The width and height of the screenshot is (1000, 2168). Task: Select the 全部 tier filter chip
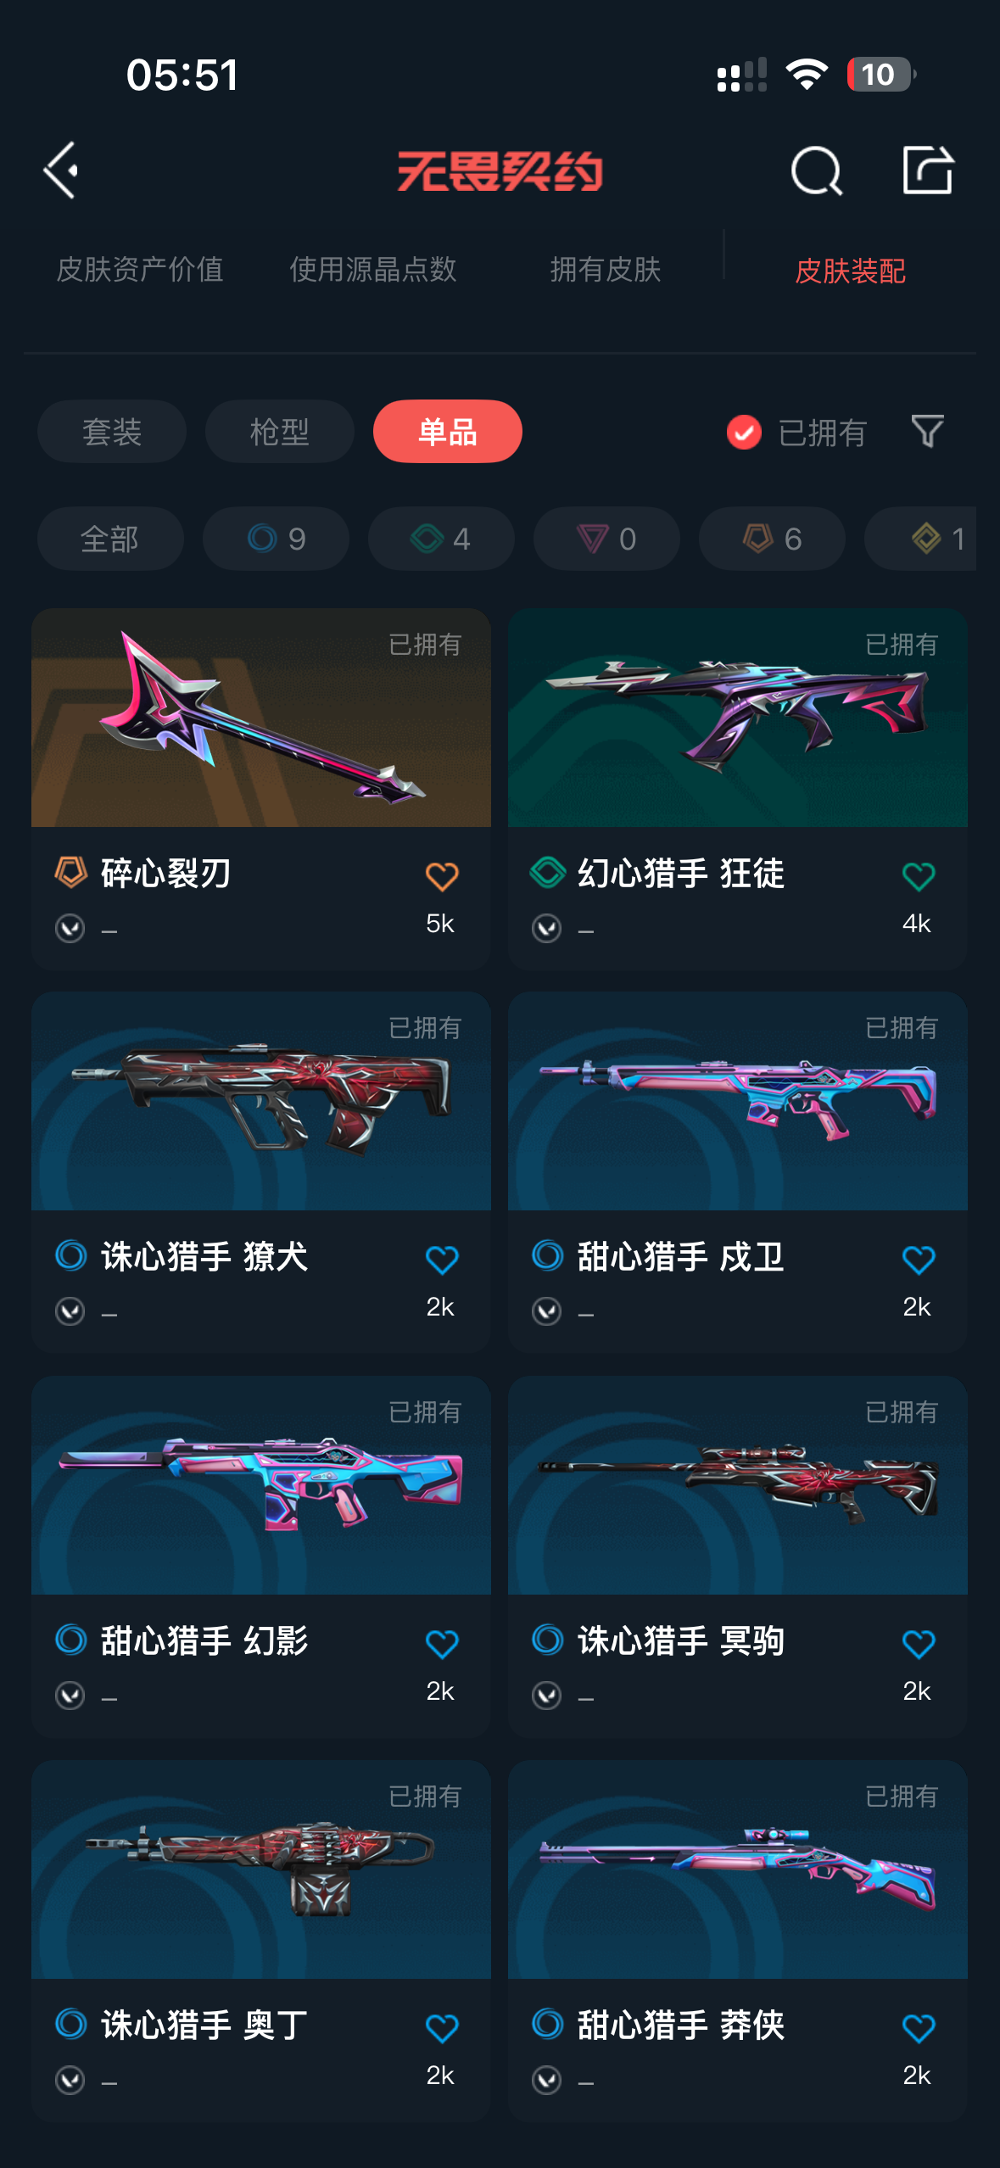(x=110, y=539)
